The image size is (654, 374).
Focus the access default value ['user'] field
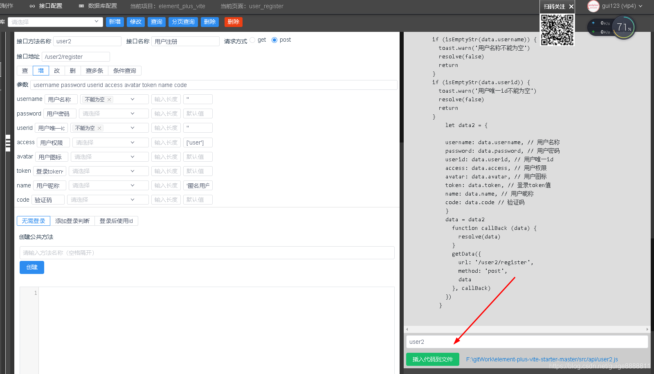click(198, 142)
